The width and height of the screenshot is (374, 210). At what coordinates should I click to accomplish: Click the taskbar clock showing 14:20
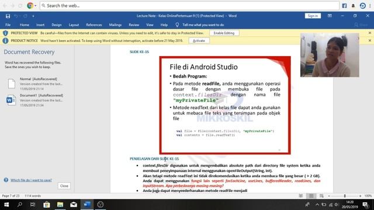click(349, 205)
